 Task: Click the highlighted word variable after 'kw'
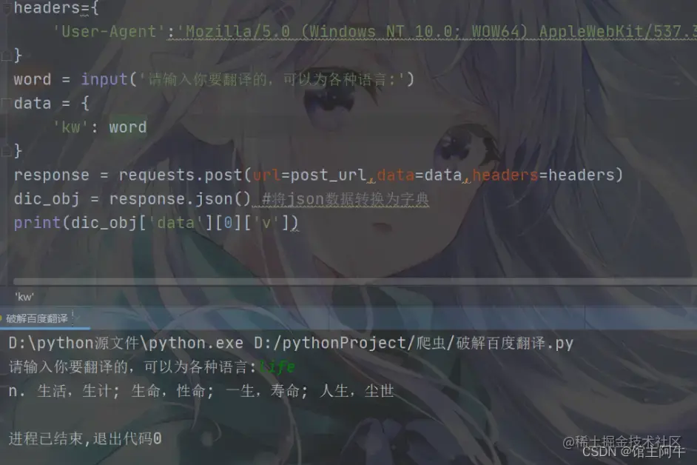click(128, 127)
